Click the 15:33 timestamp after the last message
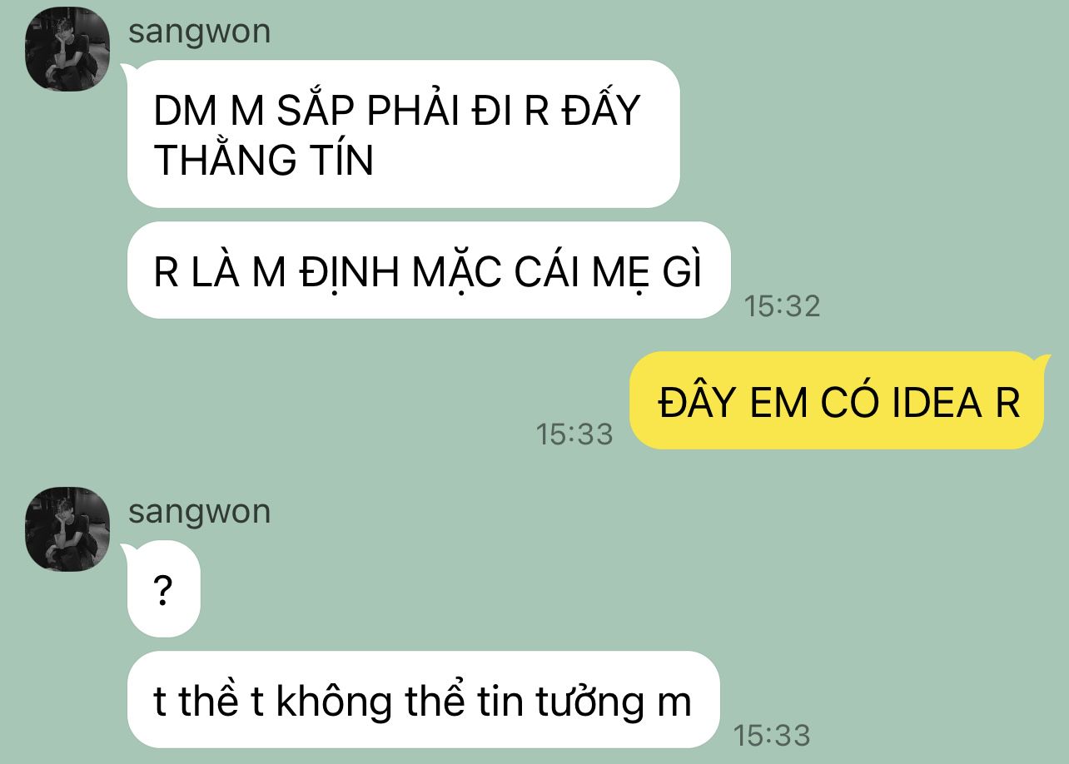The width and height of the screenshot is (1069, 764). click(x=772, y=735)
